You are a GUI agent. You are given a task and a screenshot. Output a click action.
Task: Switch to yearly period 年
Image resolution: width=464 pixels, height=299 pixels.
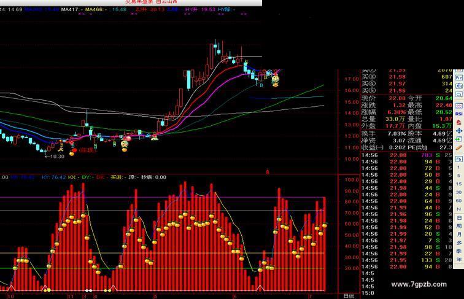459,259
